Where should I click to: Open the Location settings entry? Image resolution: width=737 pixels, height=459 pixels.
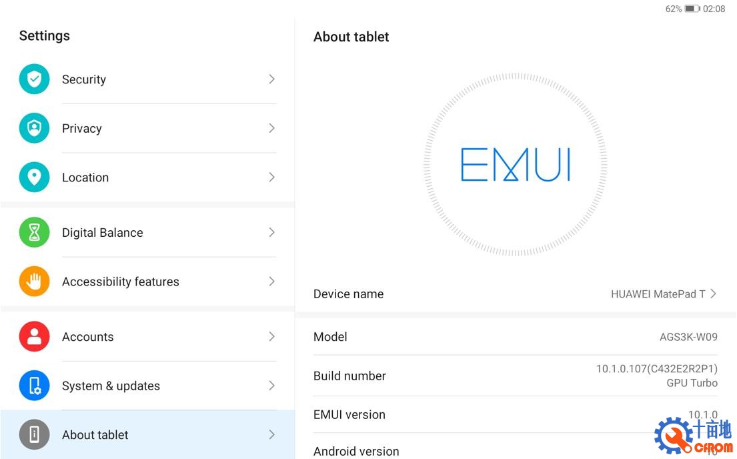(147, 177)
